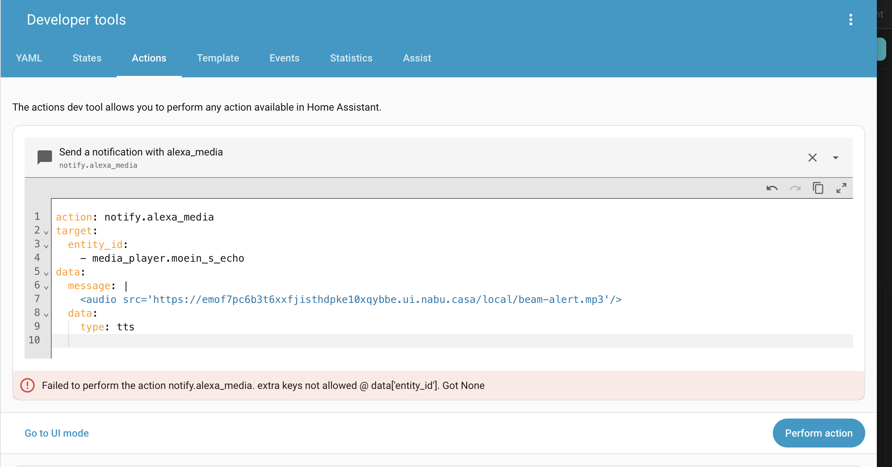892x467 pixels.
Task: Expand editor to fullscreen with arrows icon
Action: (x=841, y=188)
